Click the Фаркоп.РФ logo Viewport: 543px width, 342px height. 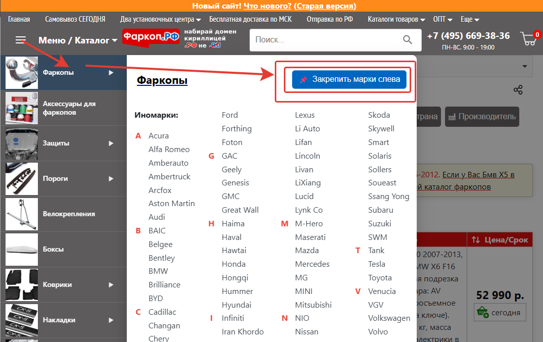[151, 37]
